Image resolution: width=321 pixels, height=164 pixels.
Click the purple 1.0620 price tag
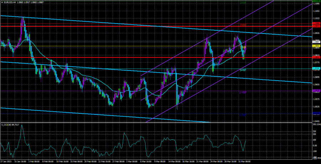click(x=316, y=91)
